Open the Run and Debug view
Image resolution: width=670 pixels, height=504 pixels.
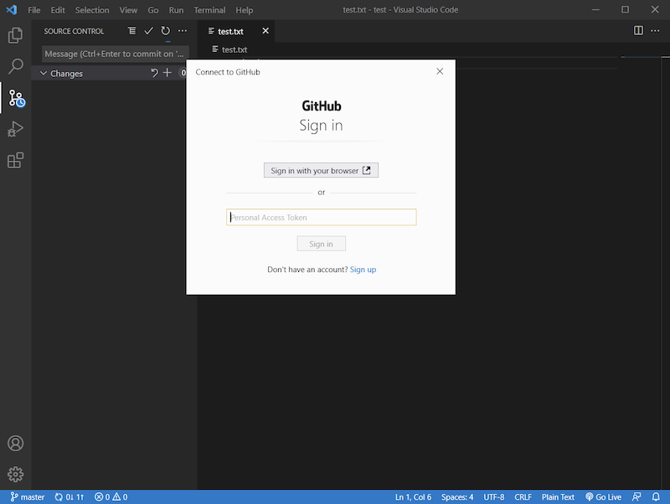pyautogui.click(x=15, y=129)
